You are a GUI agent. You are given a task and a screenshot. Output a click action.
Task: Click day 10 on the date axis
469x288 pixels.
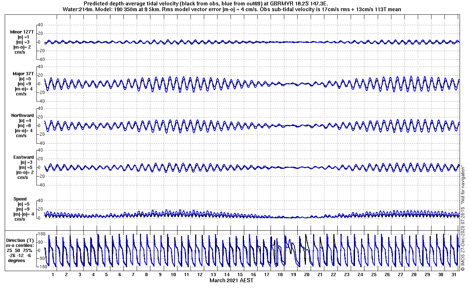coord(173,275)
